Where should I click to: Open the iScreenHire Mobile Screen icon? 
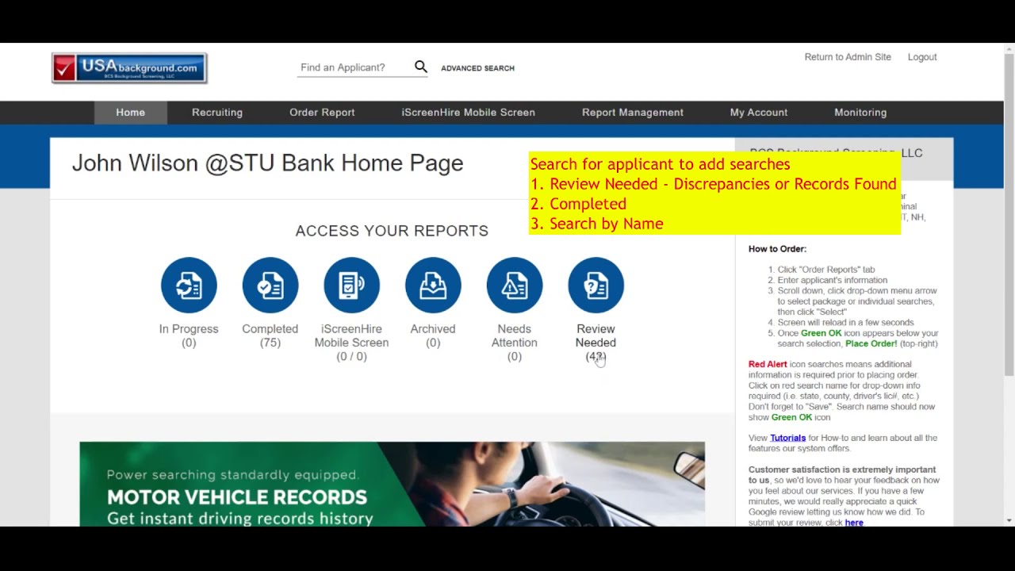pyautogui.click(x=351, y=285)
